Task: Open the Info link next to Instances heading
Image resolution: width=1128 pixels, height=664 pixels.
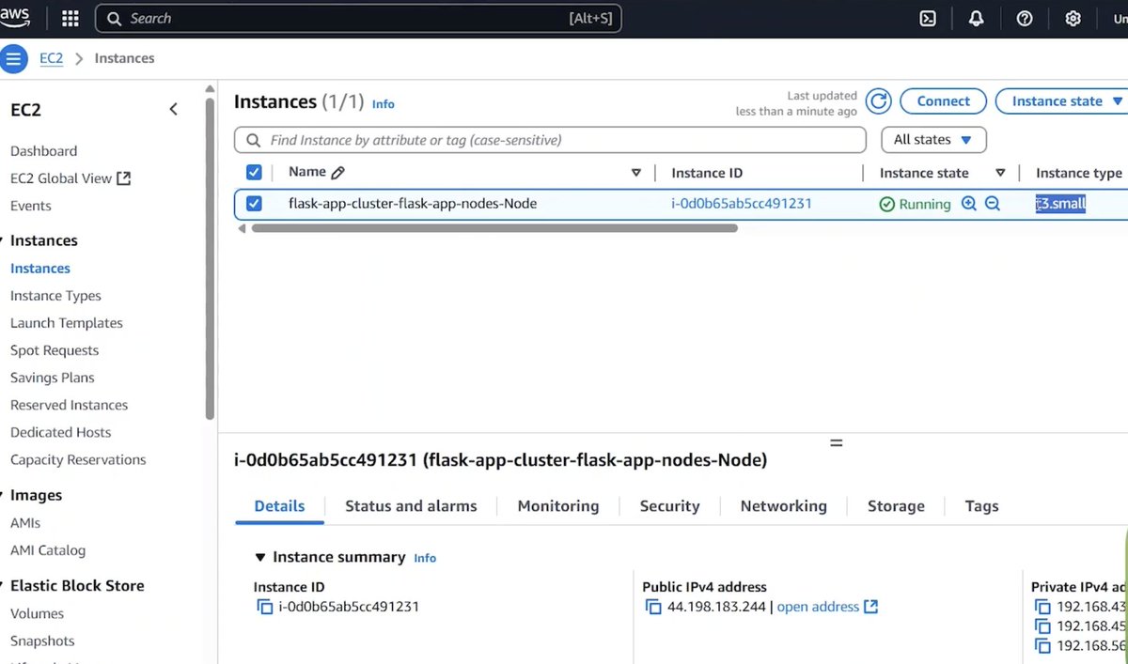Action: tap(384, 104)
